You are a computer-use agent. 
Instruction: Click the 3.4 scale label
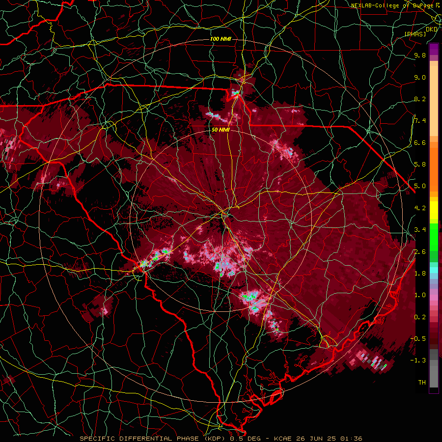(x=420, y=229)
